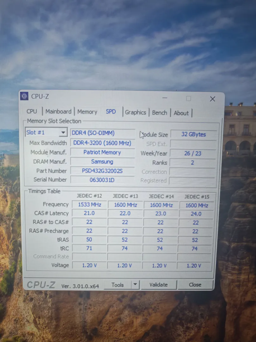
Task: Go to the About tab
Action: pyautogui.click(x=181, y=113)
